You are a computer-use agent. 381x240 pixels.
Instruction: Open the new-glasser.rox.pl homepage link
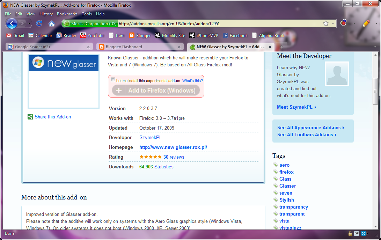click(173, 147)
